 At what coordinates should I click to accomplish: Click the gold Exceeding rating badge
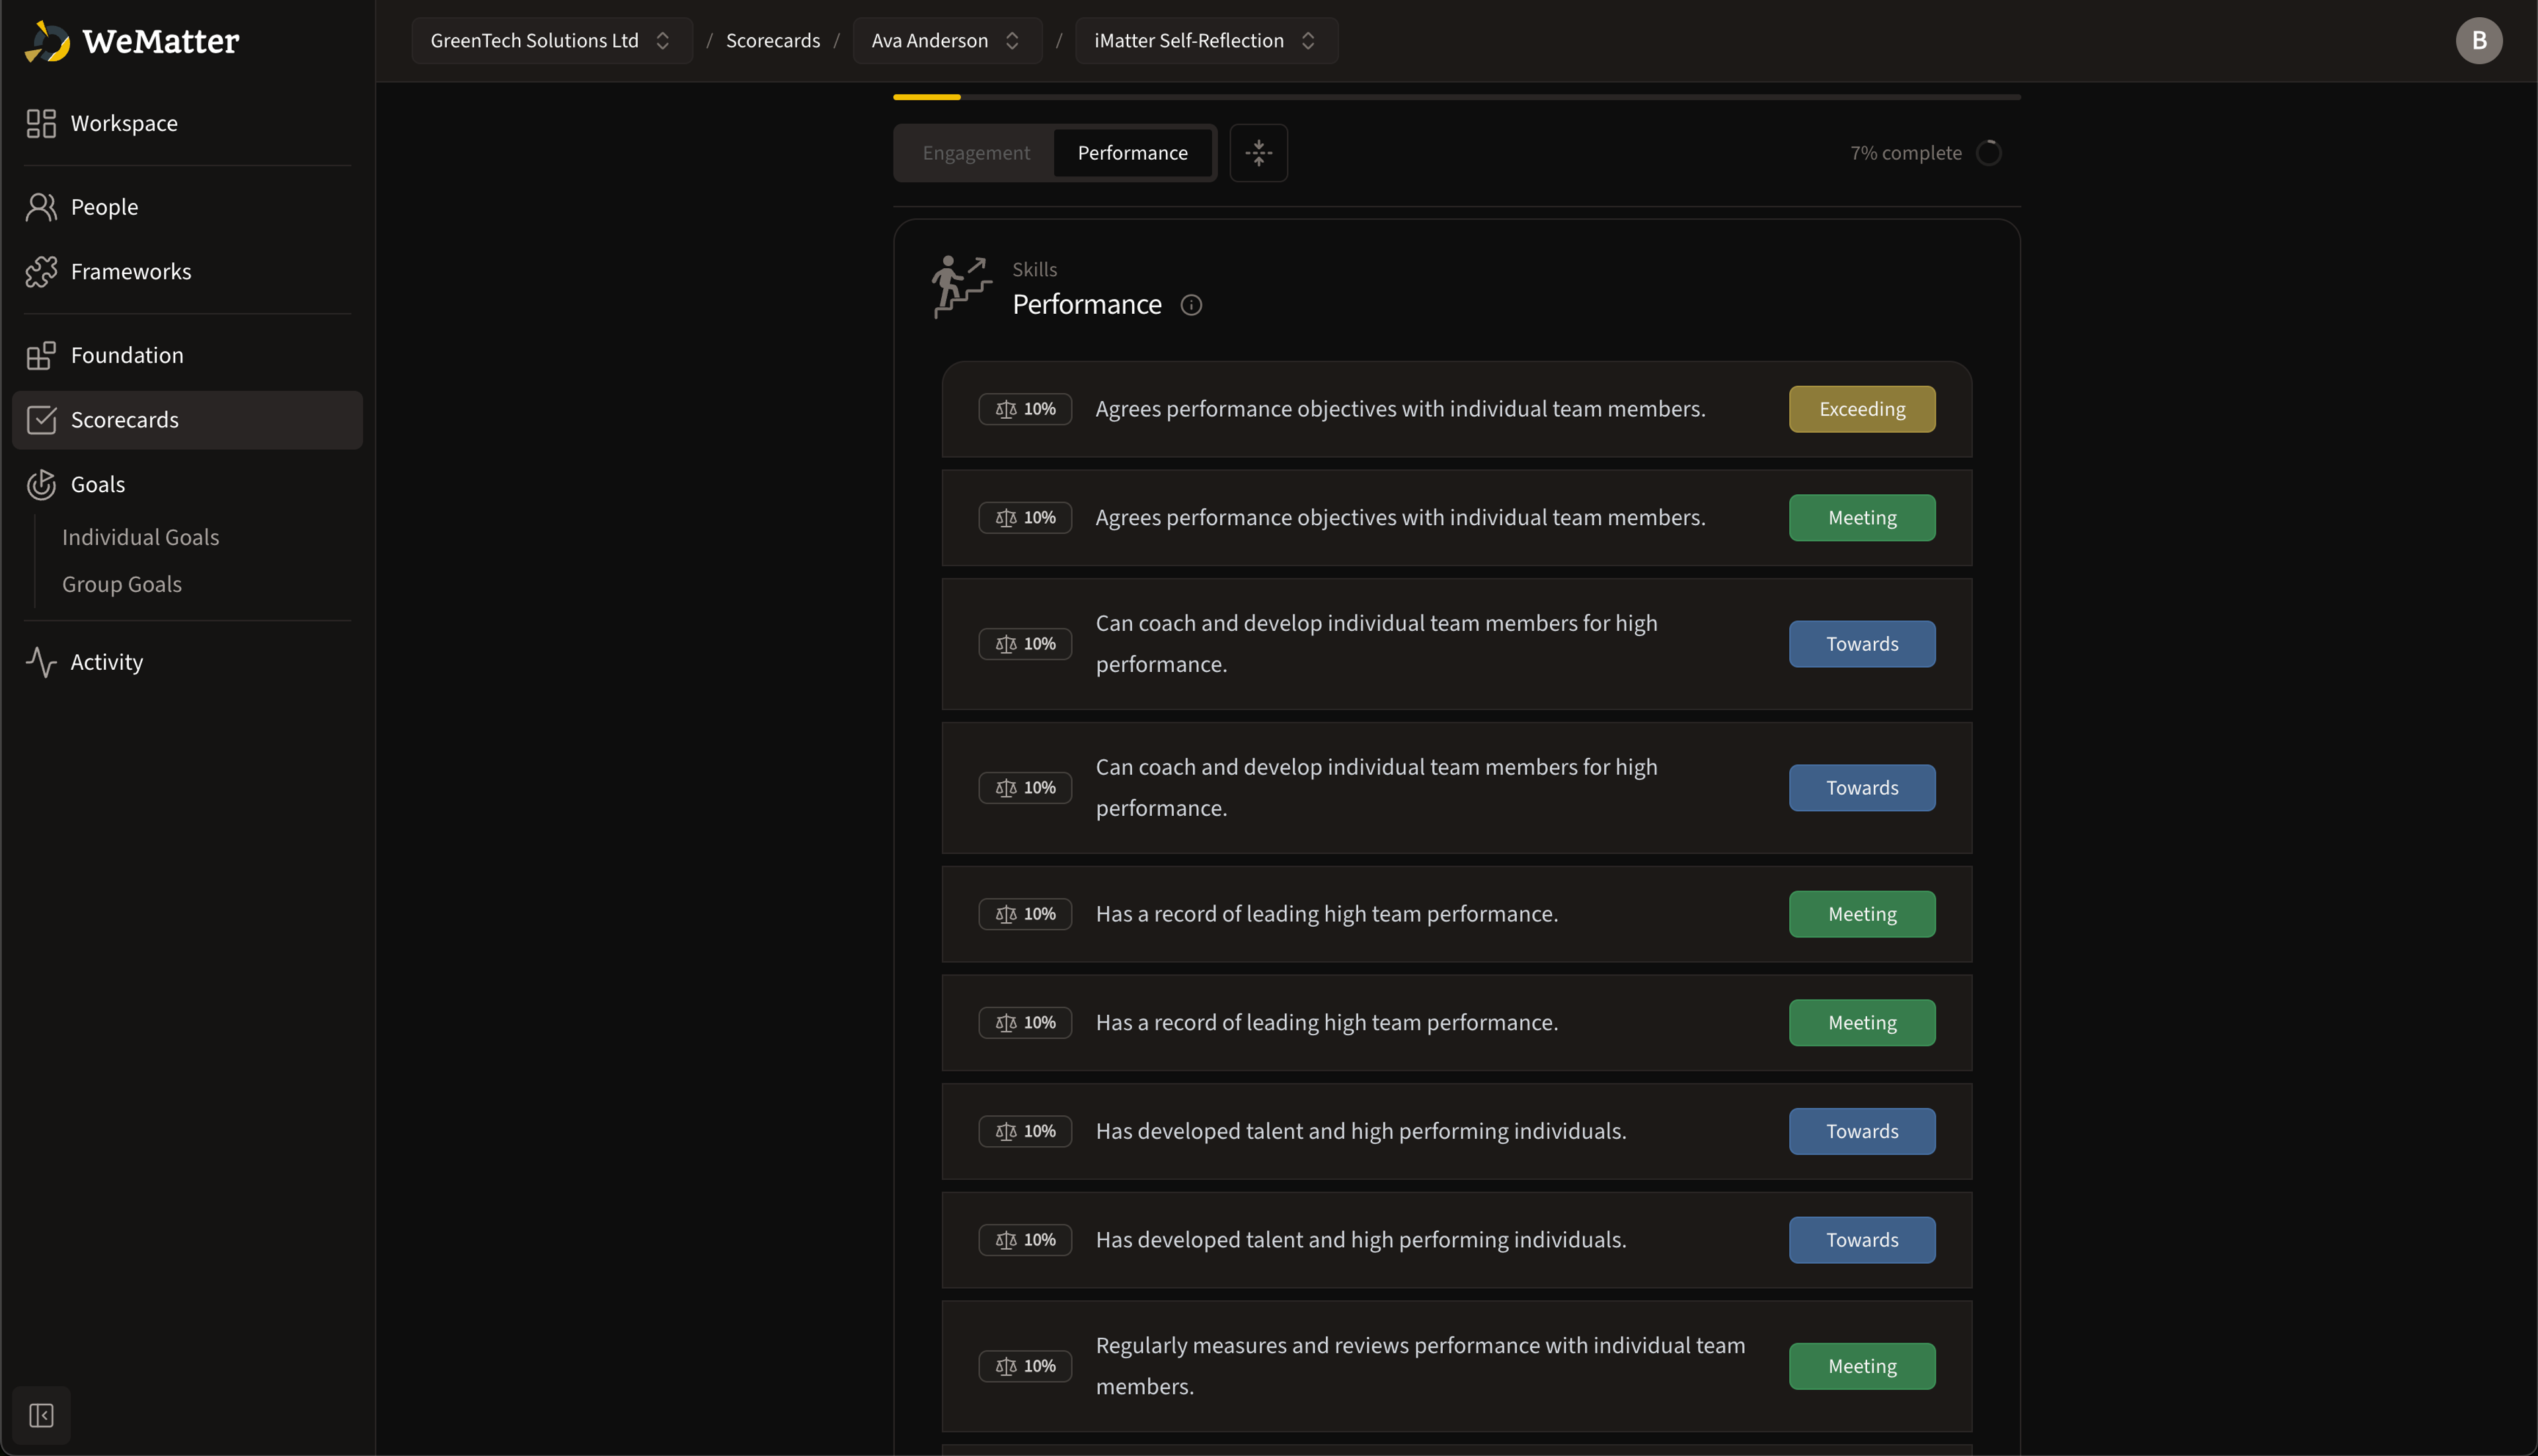[x=1862, y=409]
